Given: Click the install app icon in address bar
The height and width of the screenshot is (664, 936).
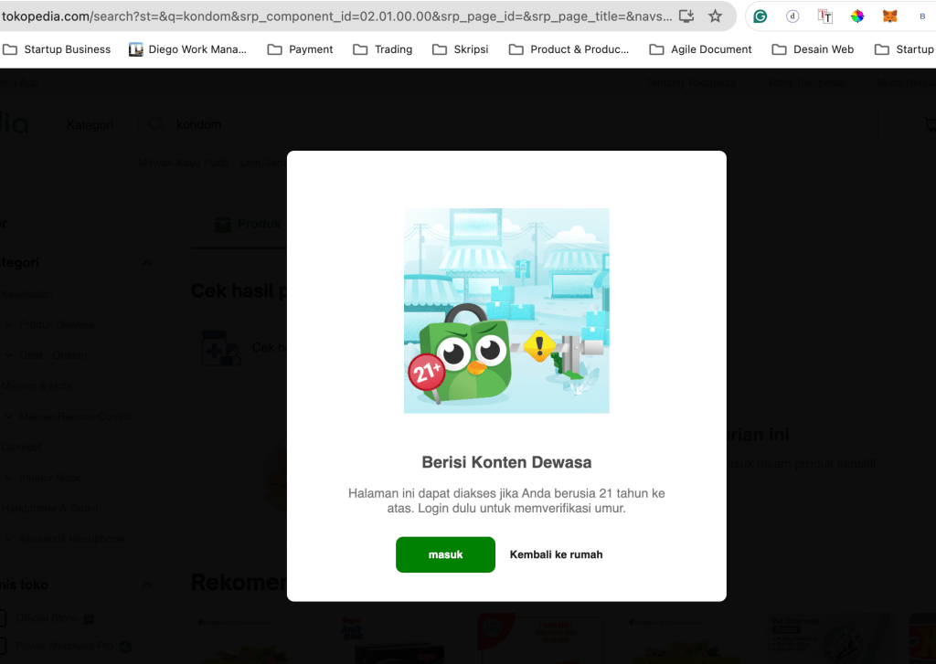Looking at the screenshot, I should coord(686,16).
